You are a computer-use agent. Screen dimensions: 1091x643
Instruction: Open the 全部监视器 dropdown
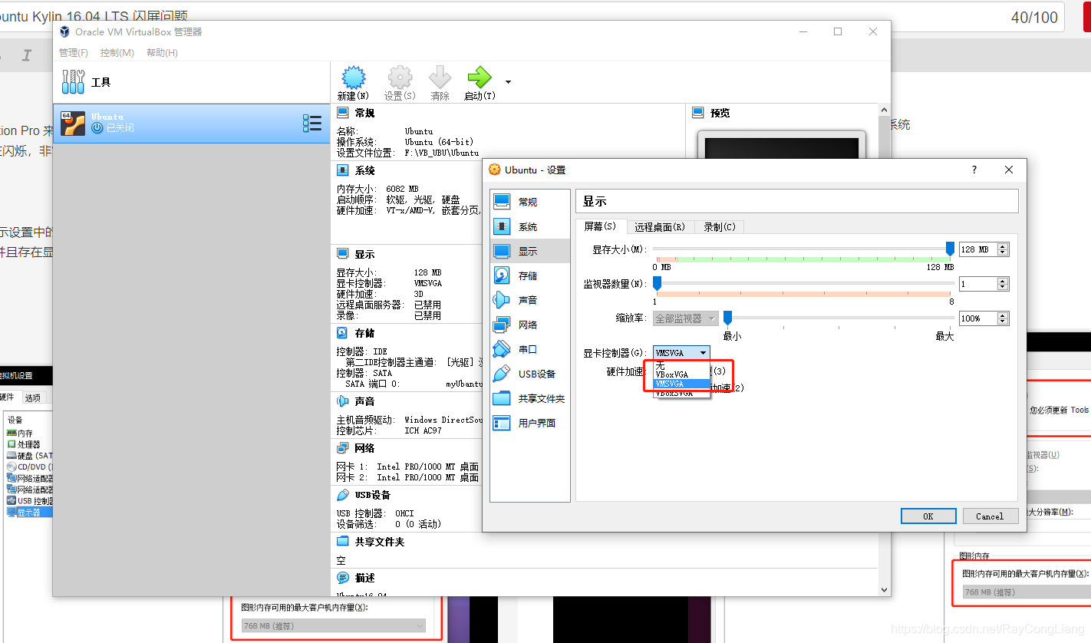point(686,318)
